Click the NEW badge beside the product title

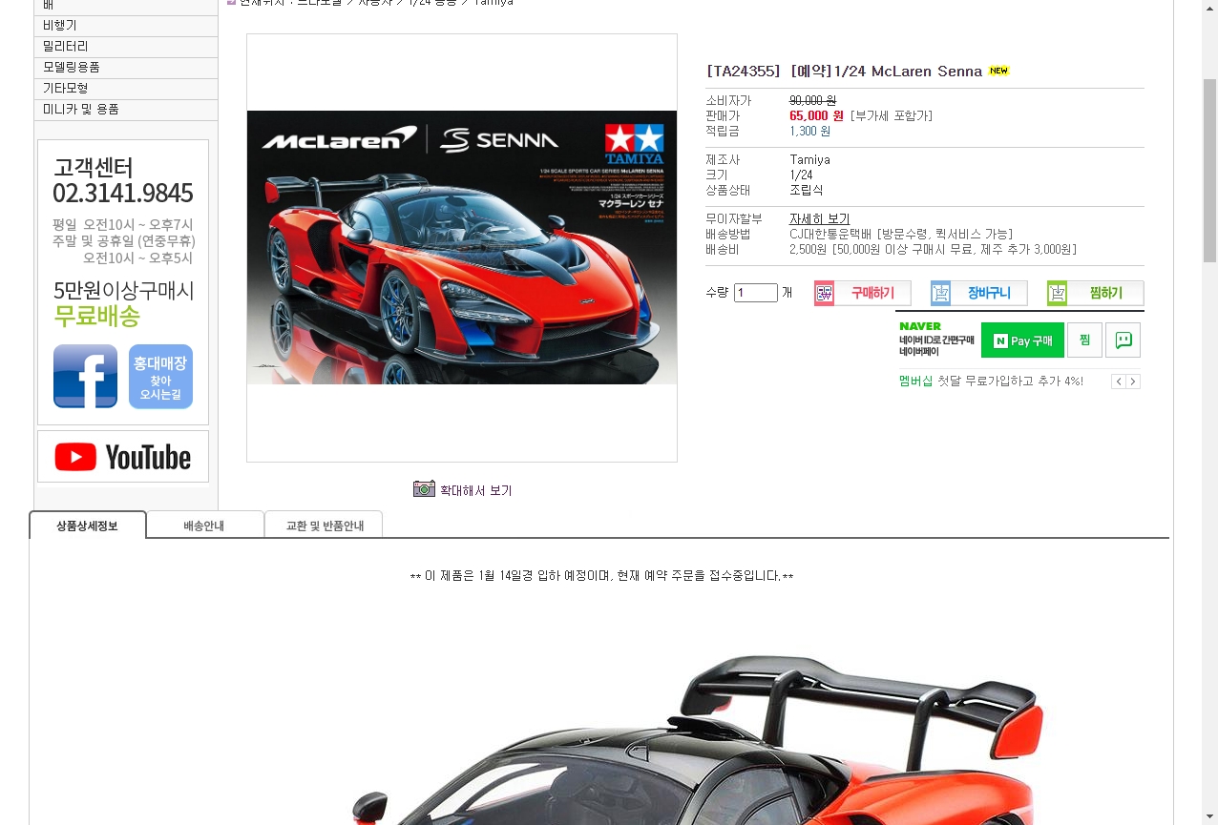pyautogui.click(x=998, y=71)
